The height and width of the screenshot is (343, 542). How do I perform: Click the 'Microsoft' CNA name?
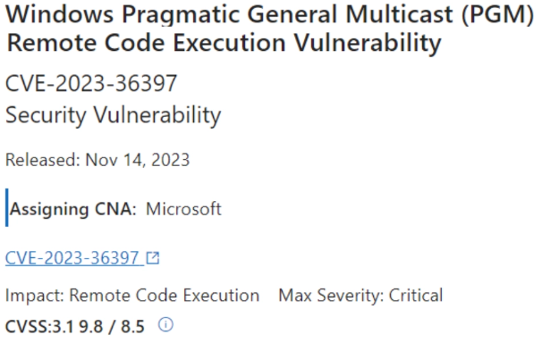coord(183,209)
